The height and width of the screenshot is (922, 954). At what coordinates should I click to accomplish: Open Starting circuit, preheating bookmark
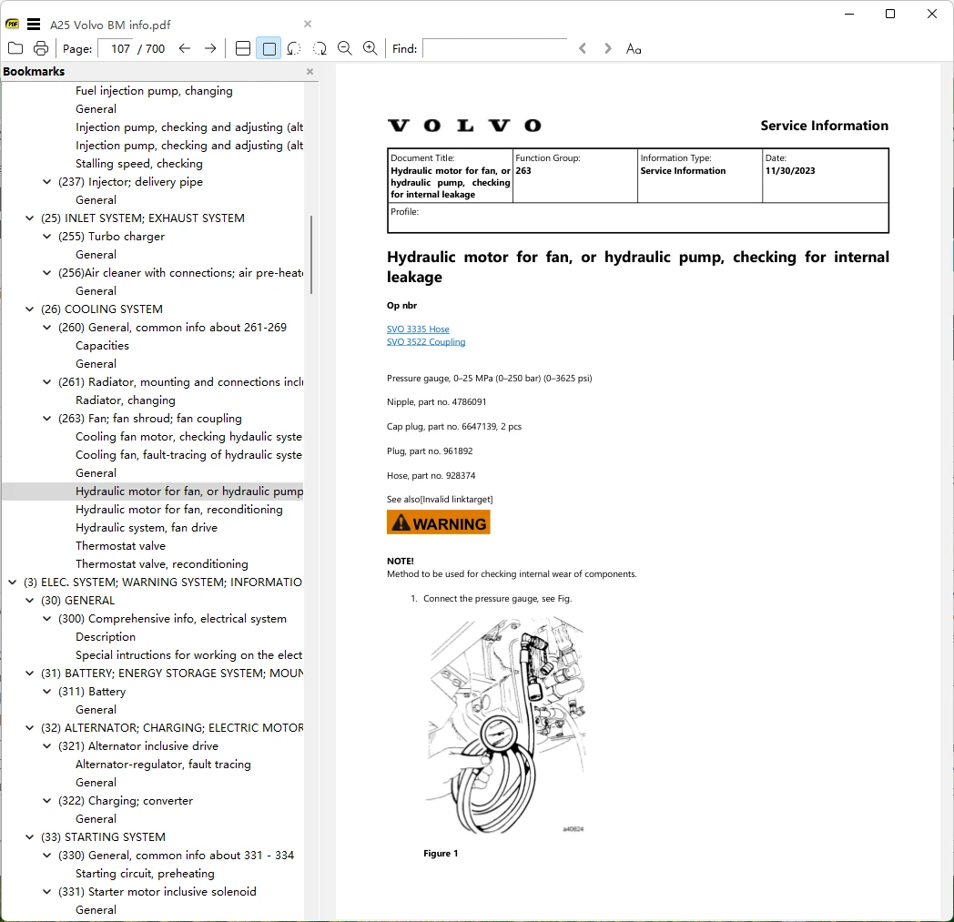pos(145,874)
